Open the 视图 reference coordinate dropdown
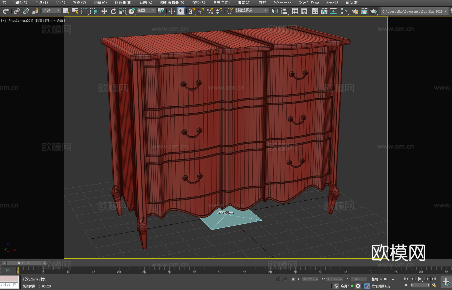The height and width of the screenshot is (290, 452). click(146, 10)
